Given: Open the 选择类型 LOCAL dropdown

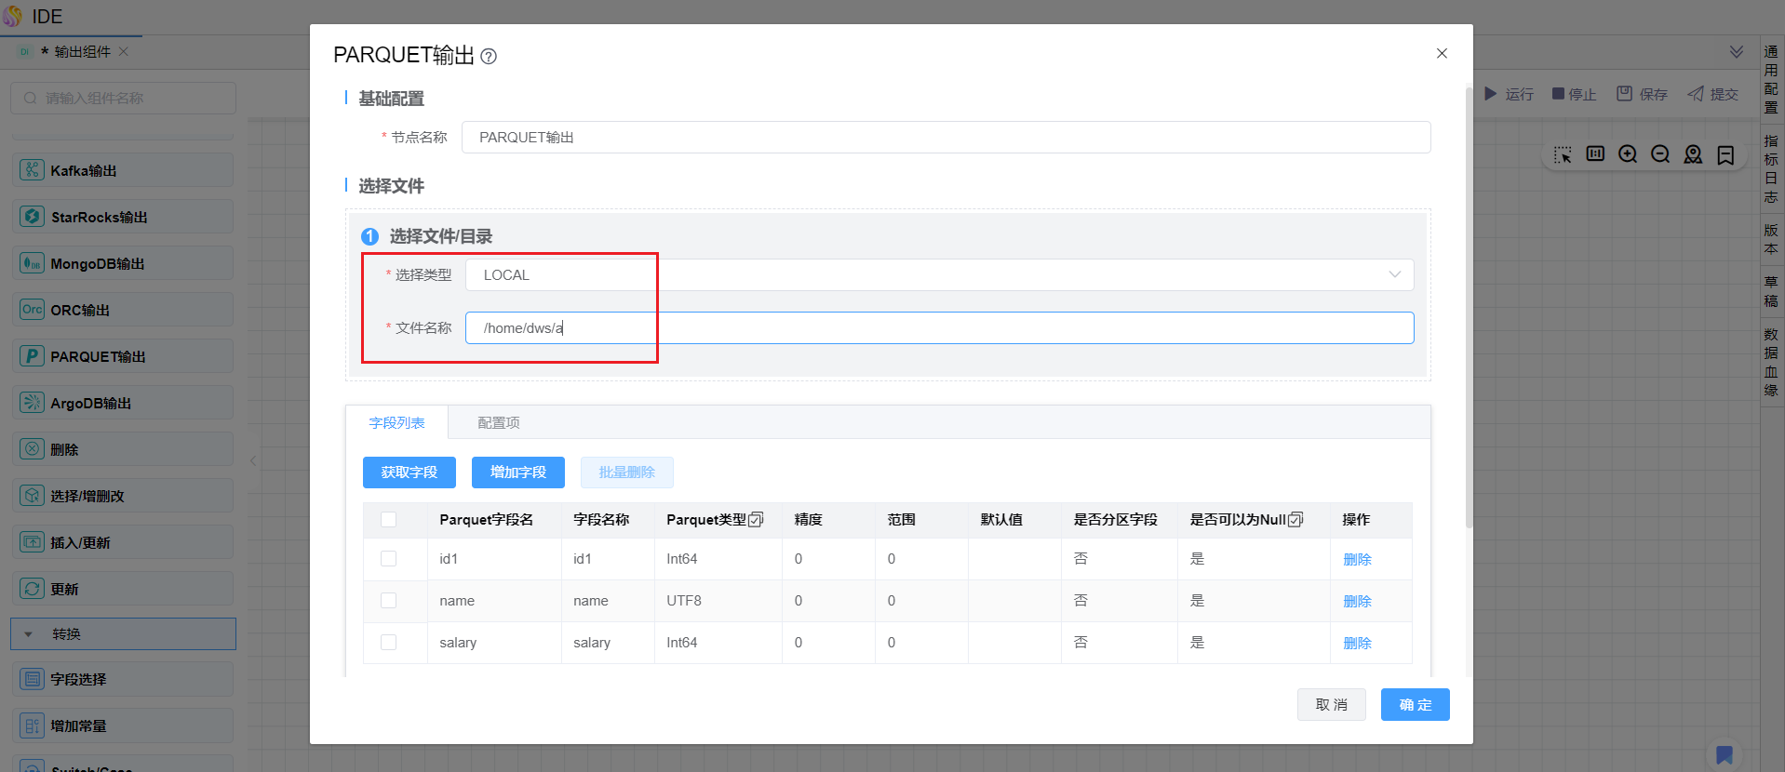Looking at the screenshot, I should (x=938, y=275).
